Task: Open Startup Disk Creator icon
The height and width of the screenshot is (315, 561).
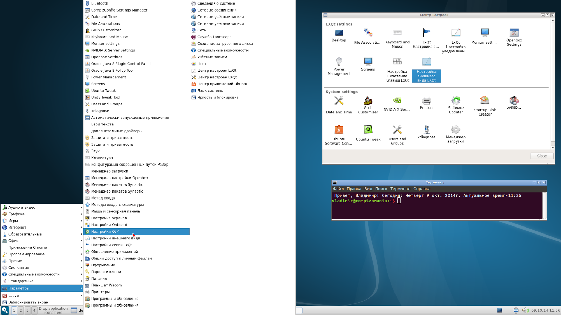Action: tap(485, 101)
